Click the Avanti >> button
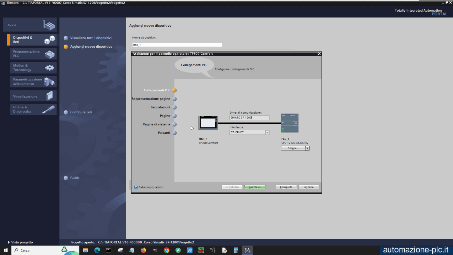Viewport: 453px width, 255px height. 254,187
